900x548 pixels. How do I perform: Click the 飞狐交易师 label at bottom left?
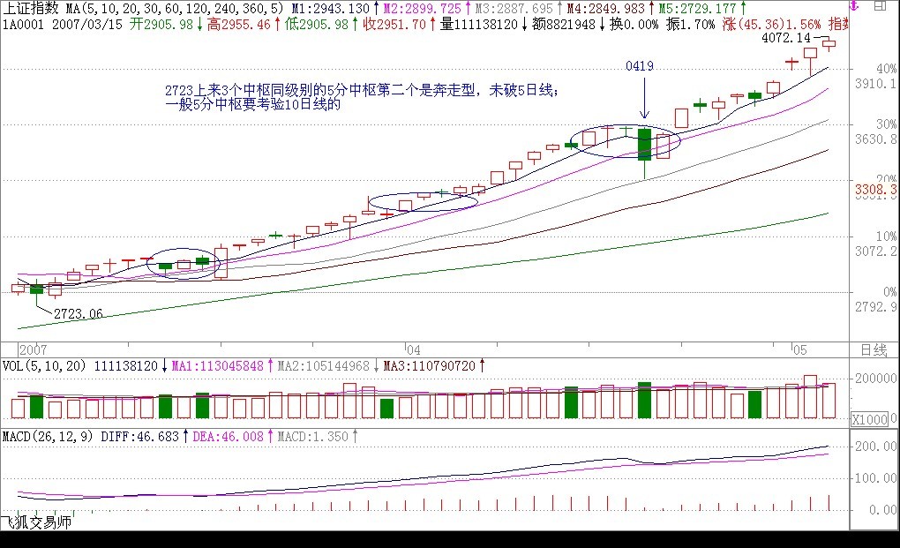tap(36, 522)
